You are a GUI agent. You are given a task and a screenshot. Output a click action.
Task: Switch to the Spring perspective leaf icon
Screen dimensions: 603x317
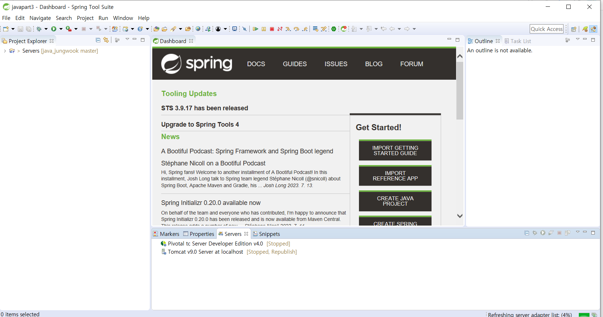coord(585,29)
